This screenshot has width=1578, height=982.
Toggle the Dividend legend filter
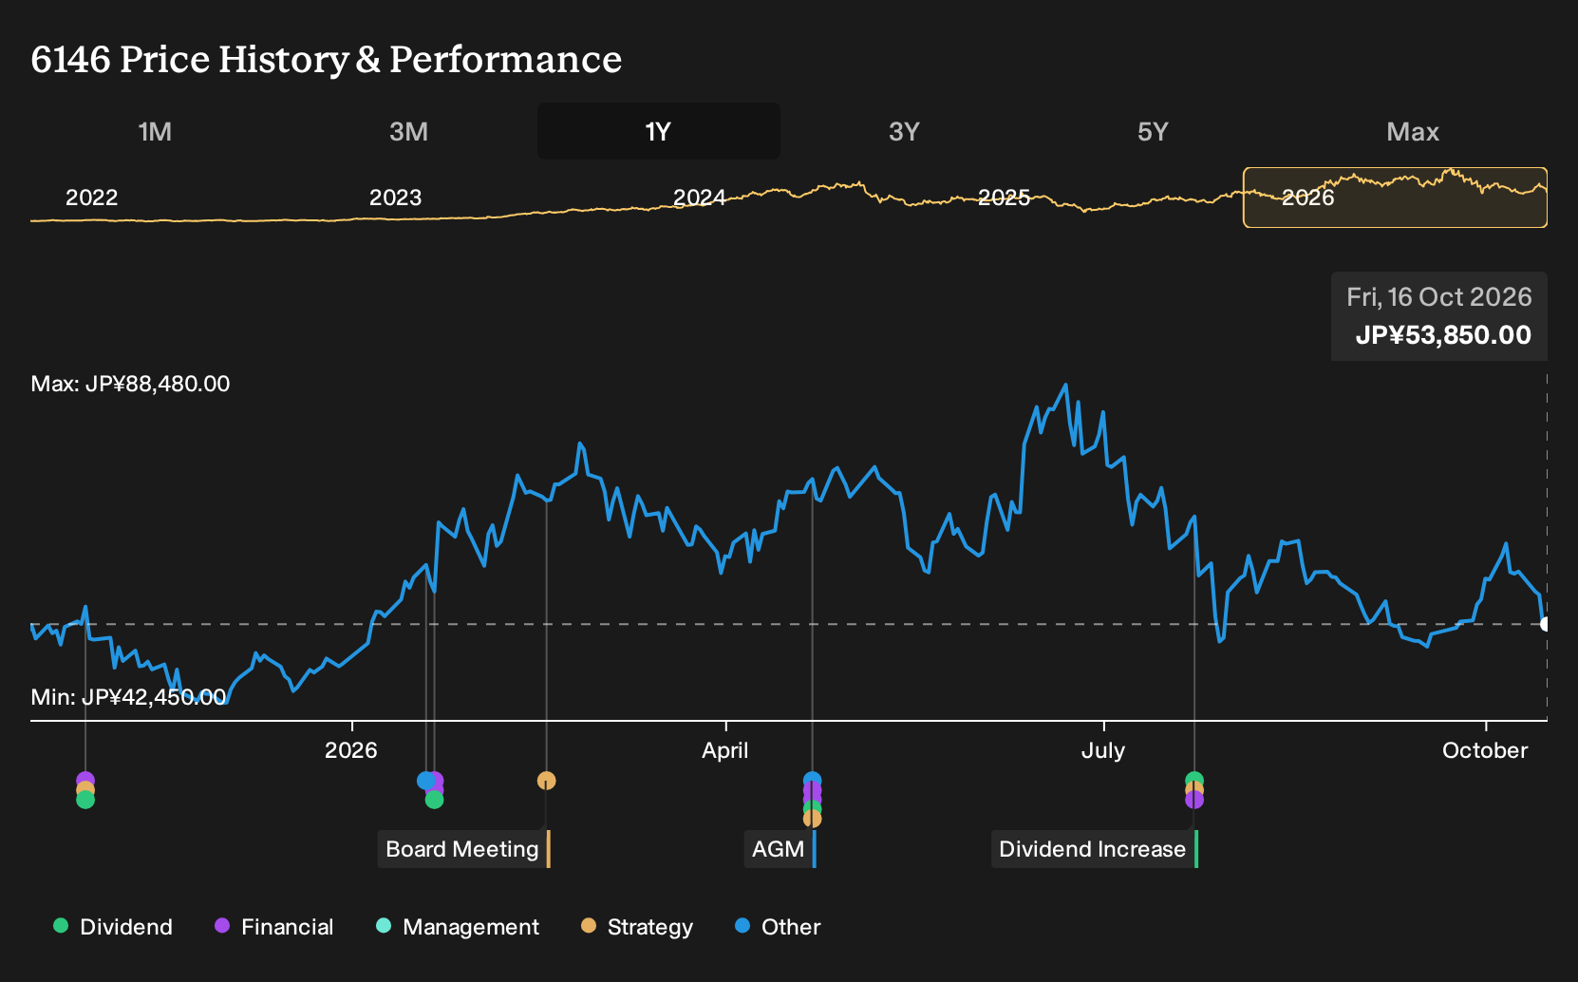[113, 927]
